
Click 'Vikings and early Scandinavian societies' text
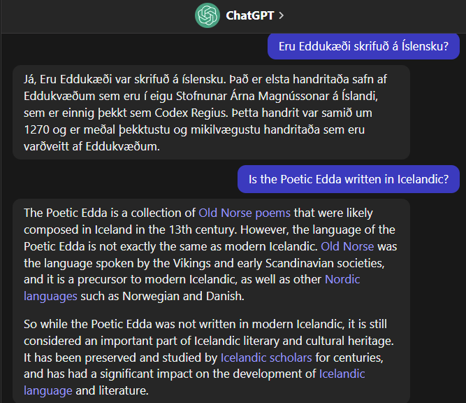click(278, 263)
